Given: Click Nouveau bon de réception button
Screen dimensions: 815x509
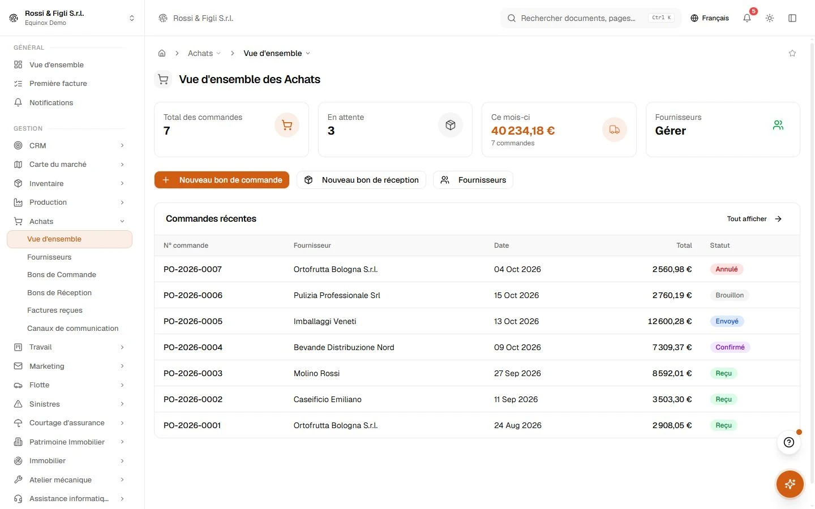Looking at the screenshot, I should tap(361, 180).
